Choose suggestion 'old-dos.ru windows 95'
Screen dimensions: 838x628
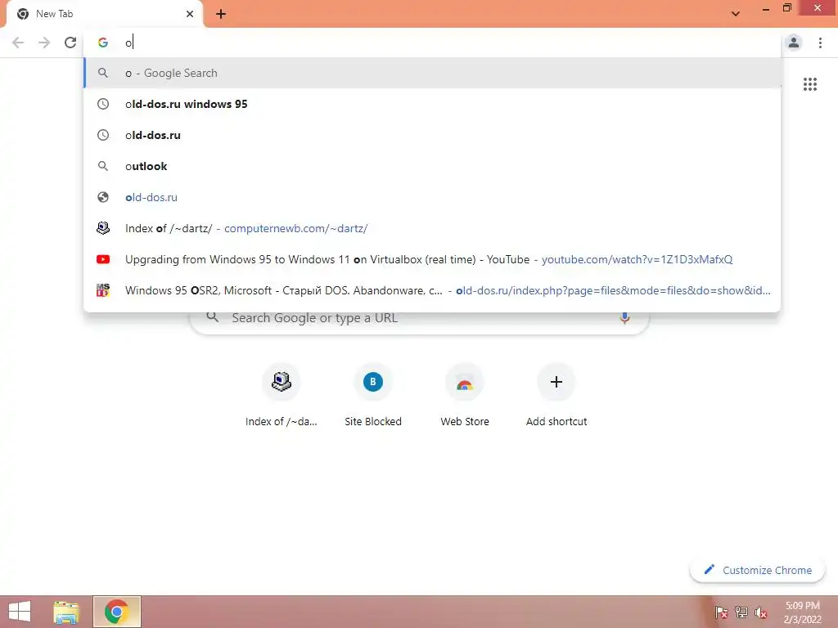click(432, 104)
